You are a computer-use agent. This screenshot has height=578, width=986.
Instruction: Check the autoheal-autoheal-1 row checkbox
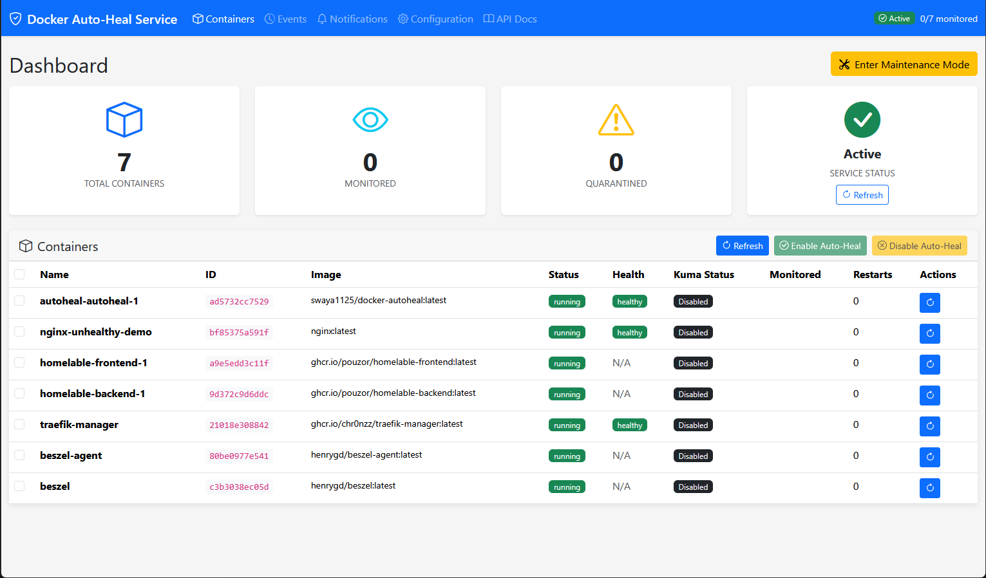[x=19, y=301]
